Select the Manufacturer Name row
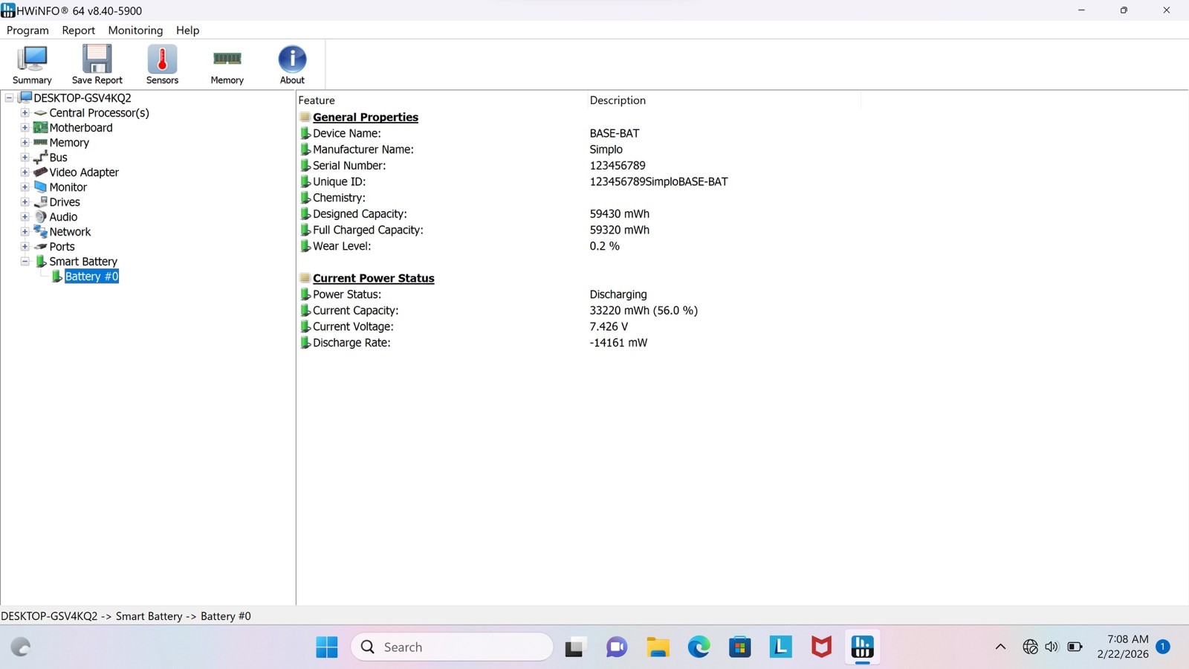 (580, 149)
